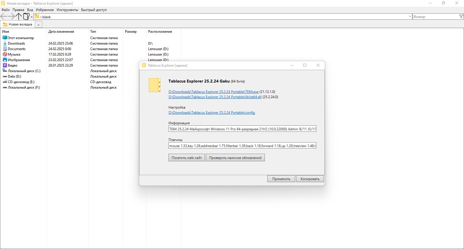Open the Вид menu
464x249 pixels.
[x=30, y=10]
